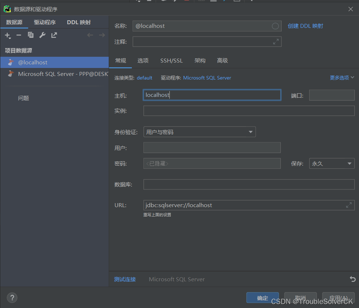Click the 端口 port field
This screenshot has height=308, width=359.
point(332,95)
